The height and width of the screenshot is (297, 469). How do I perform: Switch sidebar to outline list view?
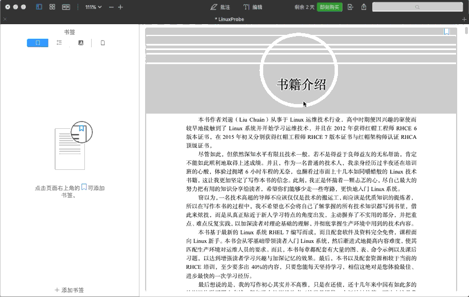(59, 43)
